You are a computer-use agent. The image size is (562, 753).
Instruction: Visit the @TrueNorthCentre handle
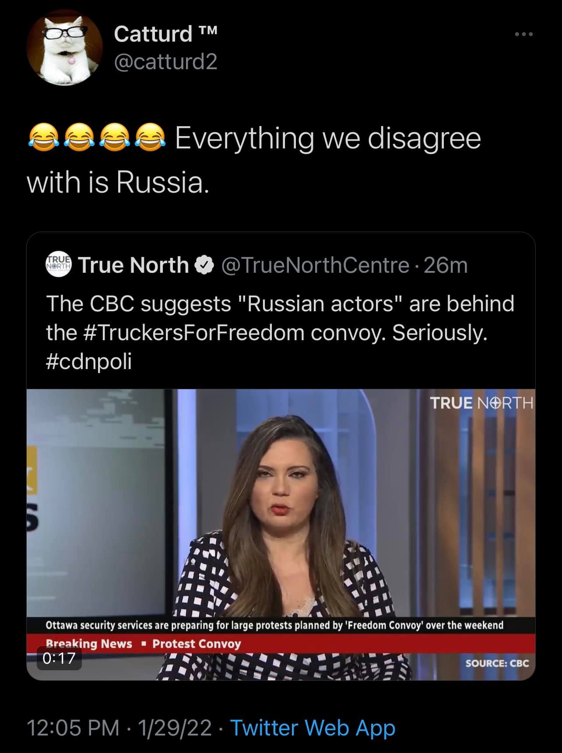point(315,265)
